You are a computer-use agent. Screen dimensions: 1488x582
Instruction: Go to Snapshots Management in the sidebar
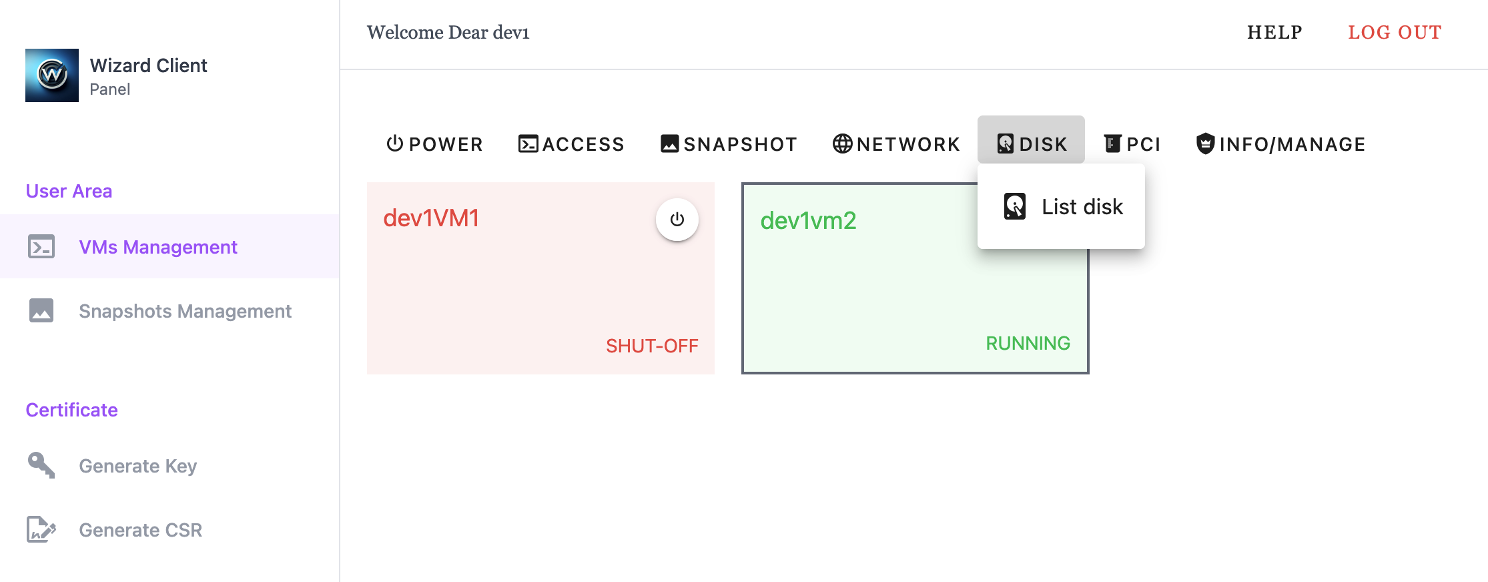tap(185, 311)
